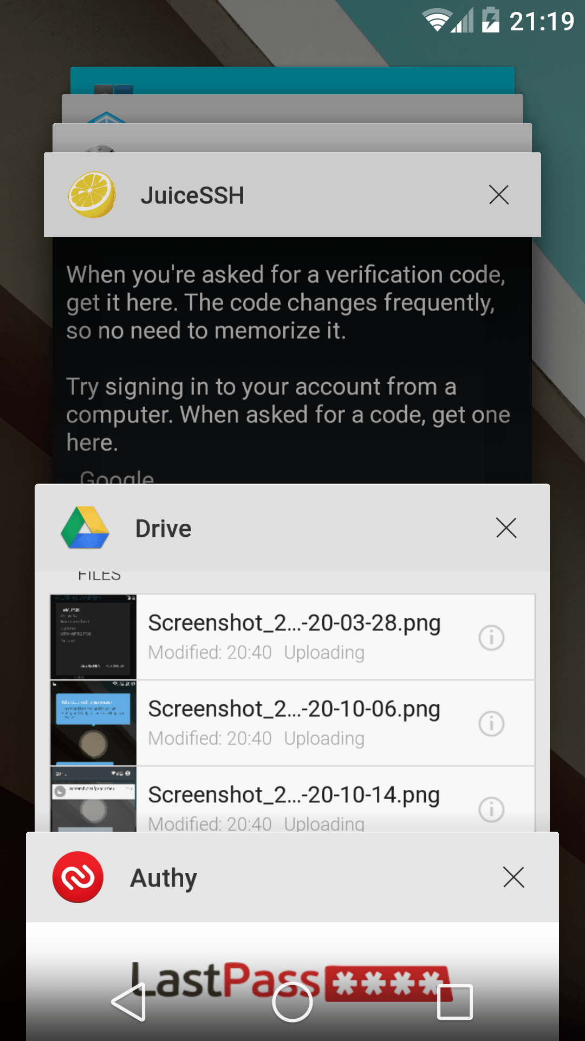Show info for Screenshot 20-10-06.png
The width and height of the screenshot is (585, 1041).
[491, 723]
